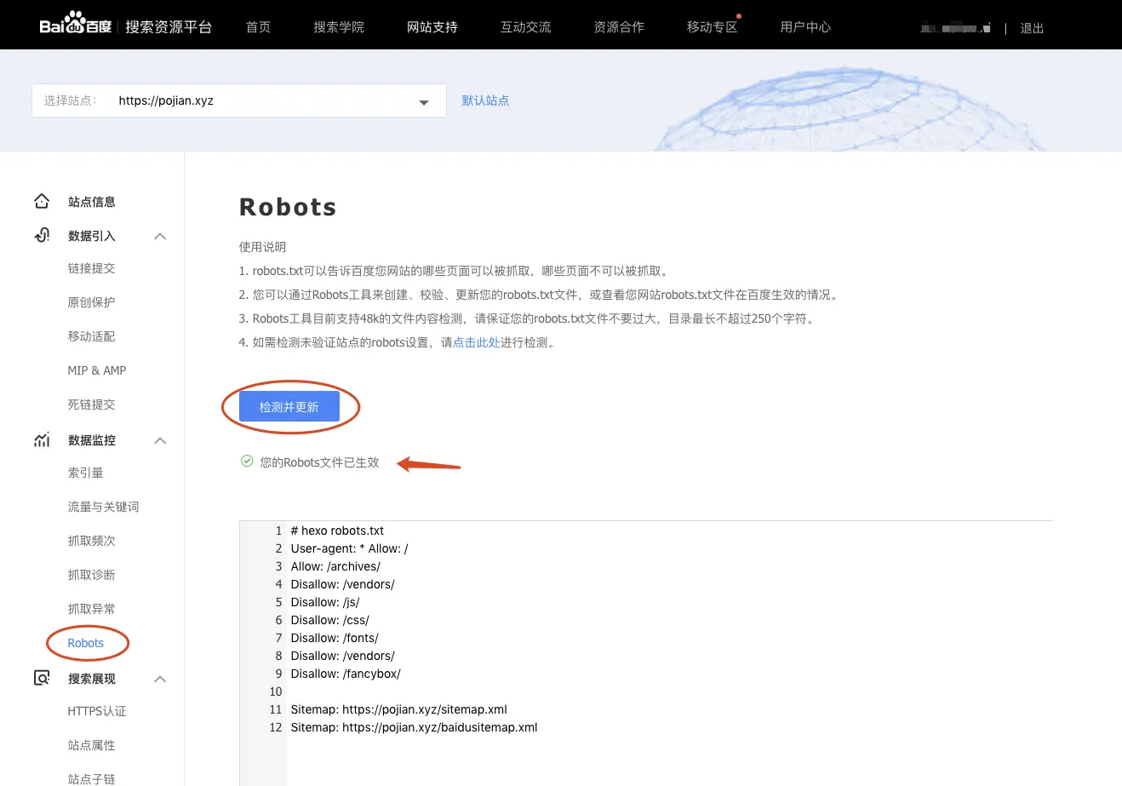Click the '# hexo robots.txt' line
Image resolution: width=1122 pixels, height=786 pixels.
pos(337,531)
